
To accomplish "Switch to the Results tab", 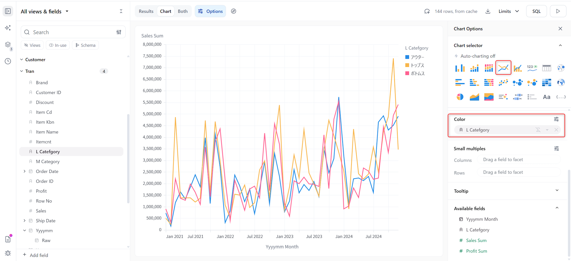I will point(146,11).
